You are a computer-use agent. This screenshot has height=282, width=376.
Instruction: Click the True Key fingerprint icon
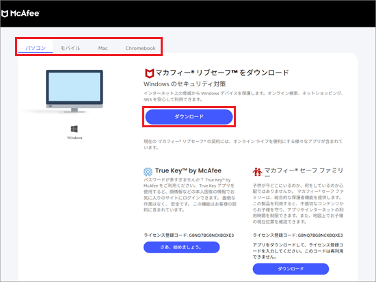tap(148, 172)
